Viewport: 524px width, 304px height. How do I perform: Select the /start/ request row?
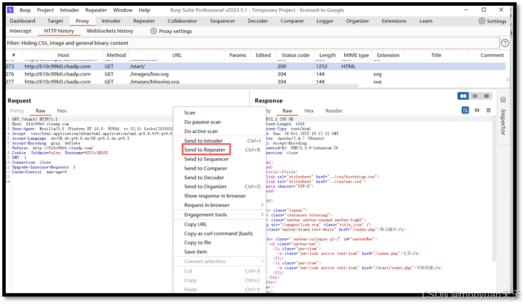click(x=255, y=66)
